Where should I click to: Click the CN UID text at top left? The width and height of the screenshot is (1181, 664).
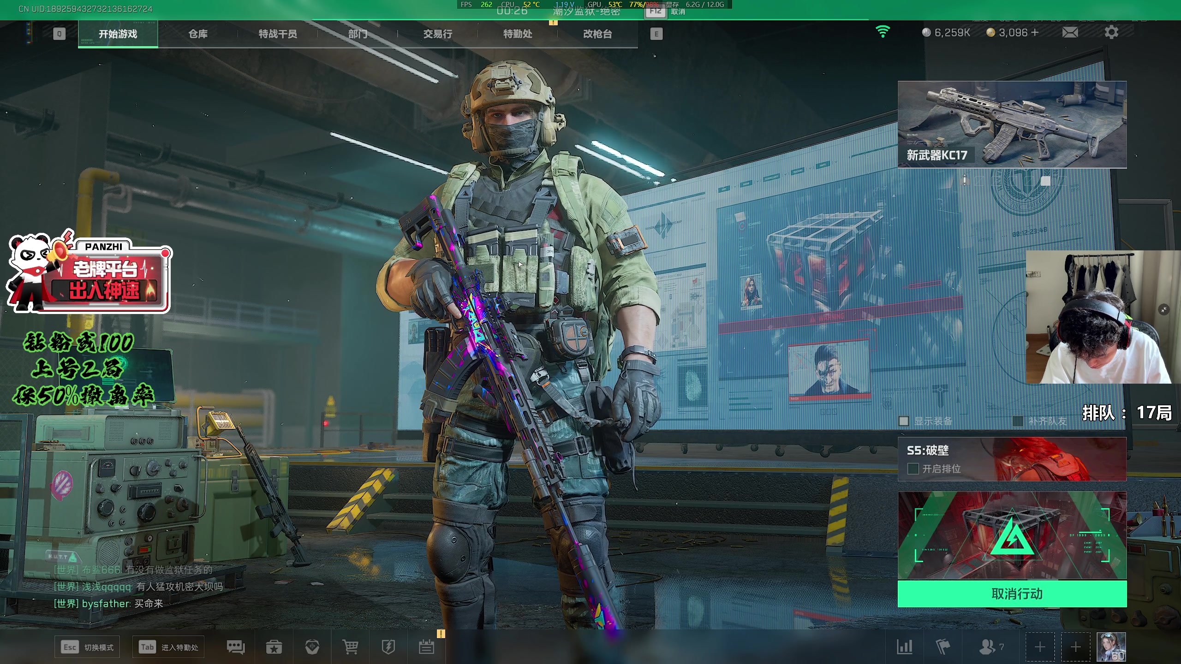85,9
